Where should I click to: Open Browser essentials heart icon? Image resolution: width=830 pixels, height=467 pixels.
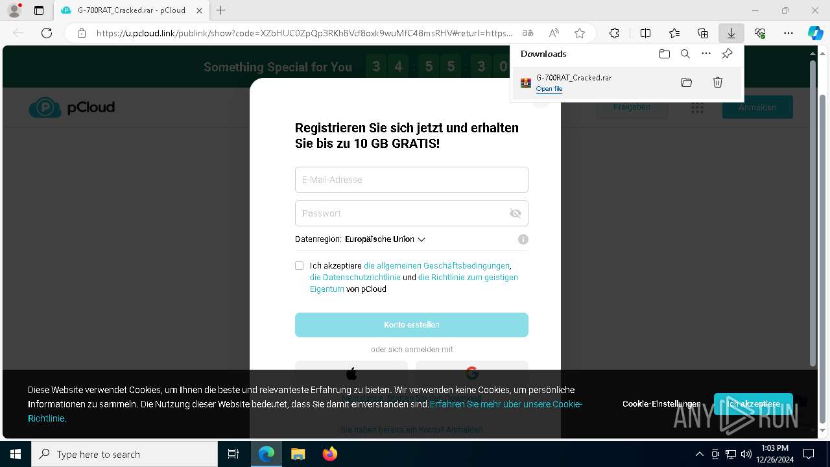760,33
